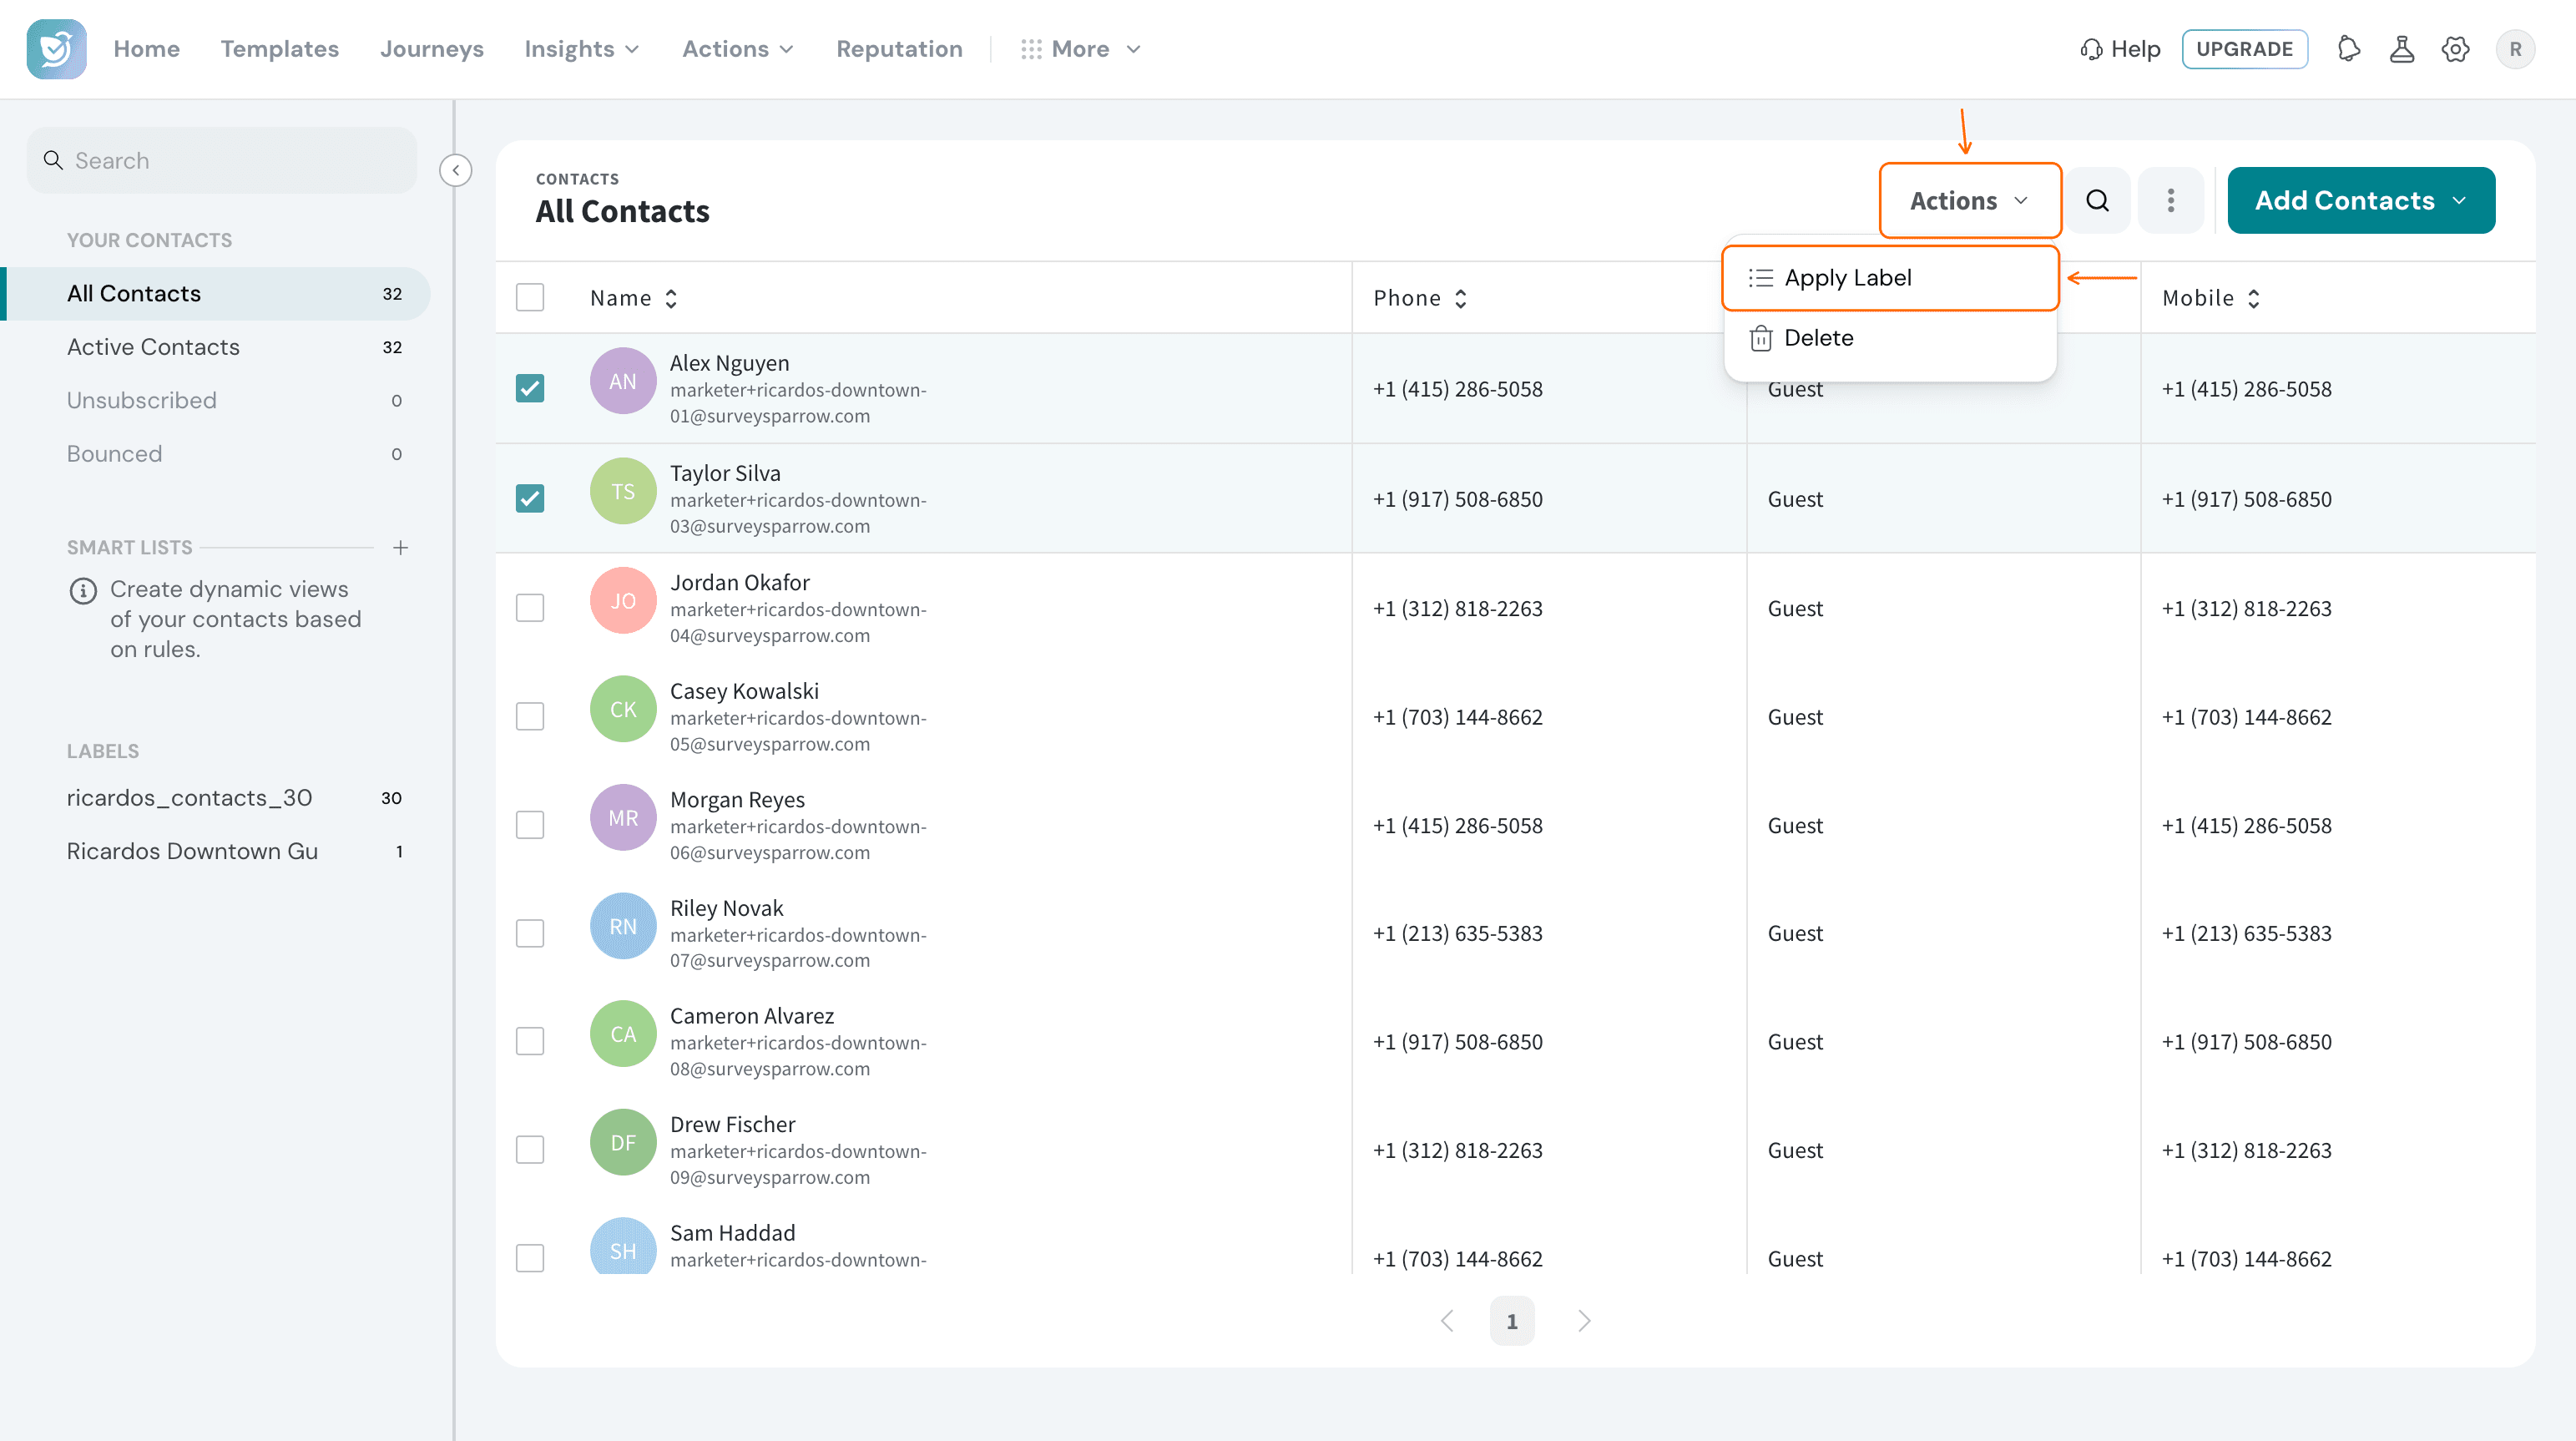Go to the Journeys tab
This screenshot has width=2576, height=1441.
(432, 49)
